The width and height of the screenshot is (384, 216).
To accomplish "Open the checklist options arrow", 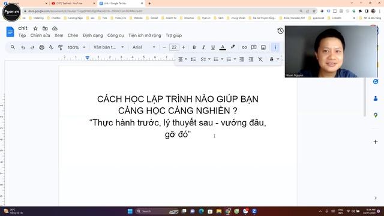I will 209,59.
